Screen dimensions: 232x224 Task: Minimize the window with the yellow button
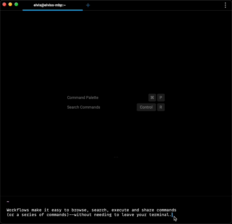pos(10,4)
